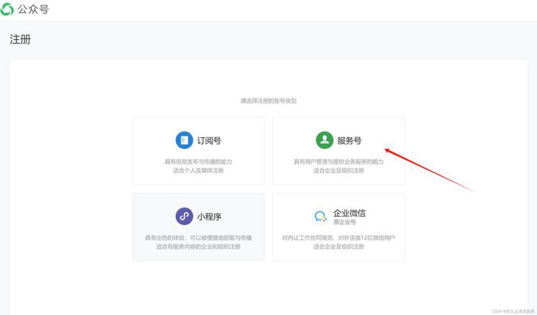537x315 pixels.
Task: Click the green 服务号 person icon
Action: tap(325, 140)
